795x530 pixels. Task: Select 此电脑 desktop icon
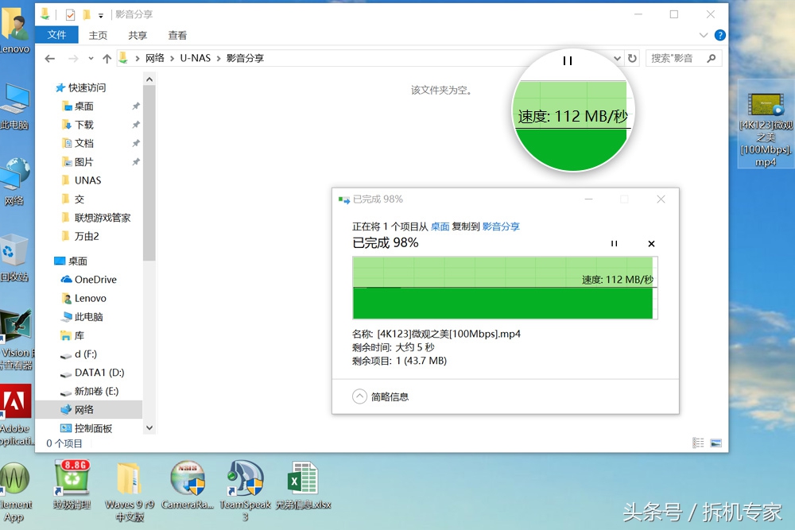tap(14, 106)
